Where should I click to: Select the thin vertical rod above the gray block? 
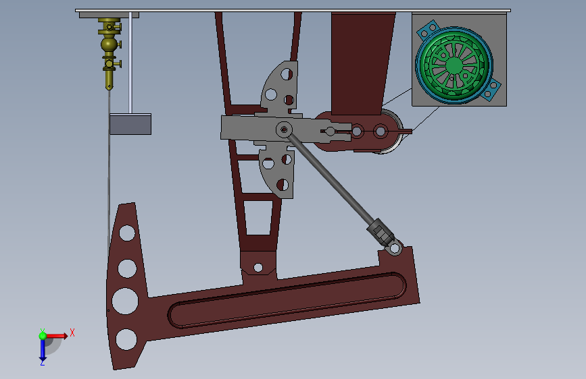click(130, 63)
